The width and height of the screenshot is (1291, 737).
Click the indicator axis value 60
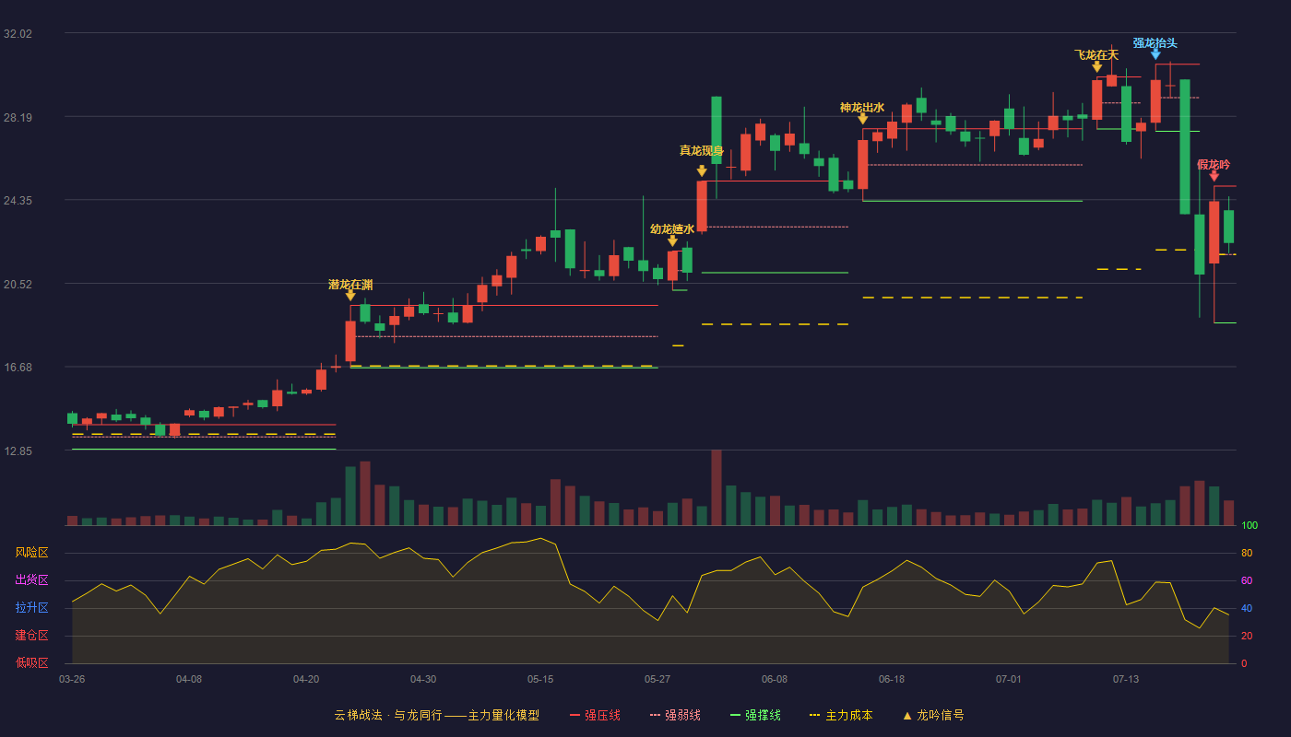(x=1246, y=580)
